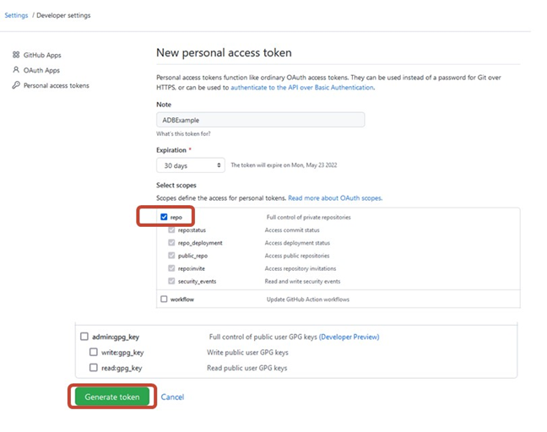Check the admin:gpg_key checkbox

84,337
